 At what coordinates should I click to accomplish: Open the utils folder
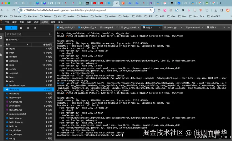point(29,81)
